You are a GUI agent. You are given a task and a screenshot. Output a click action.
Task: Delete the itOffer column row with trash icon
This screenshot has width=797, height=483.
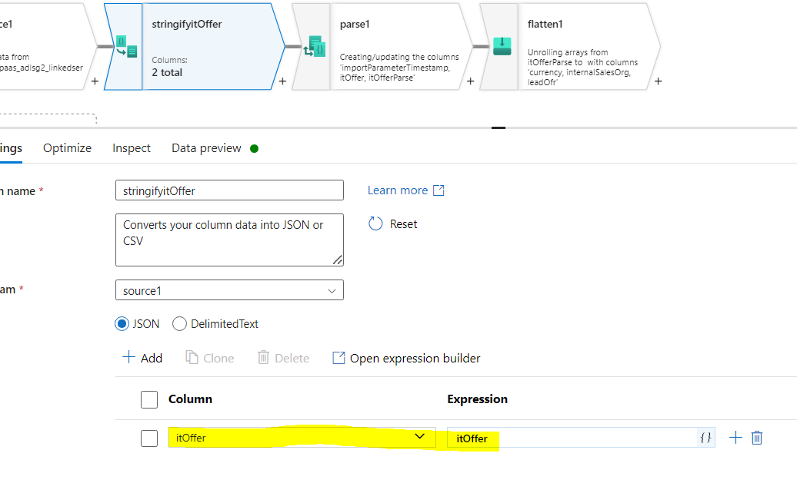coord(757,438)
